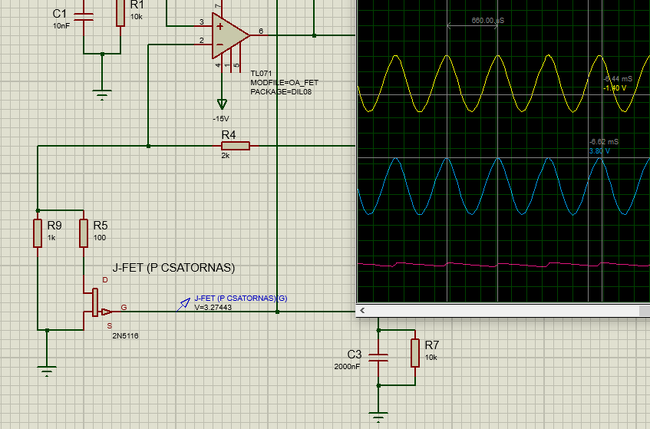Click the blue 3.80 V cursor readout
Image resolution: width=650 pixels, height=429 pixels.
point(599,151)
